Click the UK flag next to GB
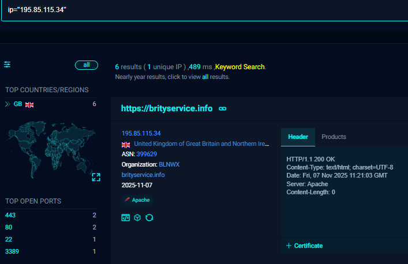The height and width of the screenshot is (264, 408). pyautogui.click(x=29, y=105)
